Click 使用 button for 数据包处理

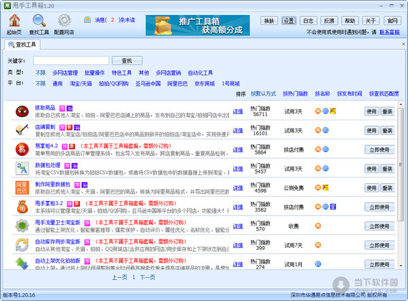point(371,169)
